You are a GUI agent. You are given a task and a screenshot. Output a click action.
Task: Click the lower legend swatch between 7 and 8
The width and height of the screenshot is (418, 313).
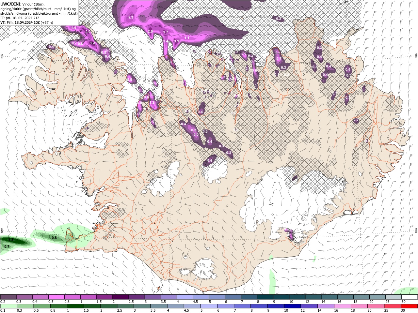243,306
